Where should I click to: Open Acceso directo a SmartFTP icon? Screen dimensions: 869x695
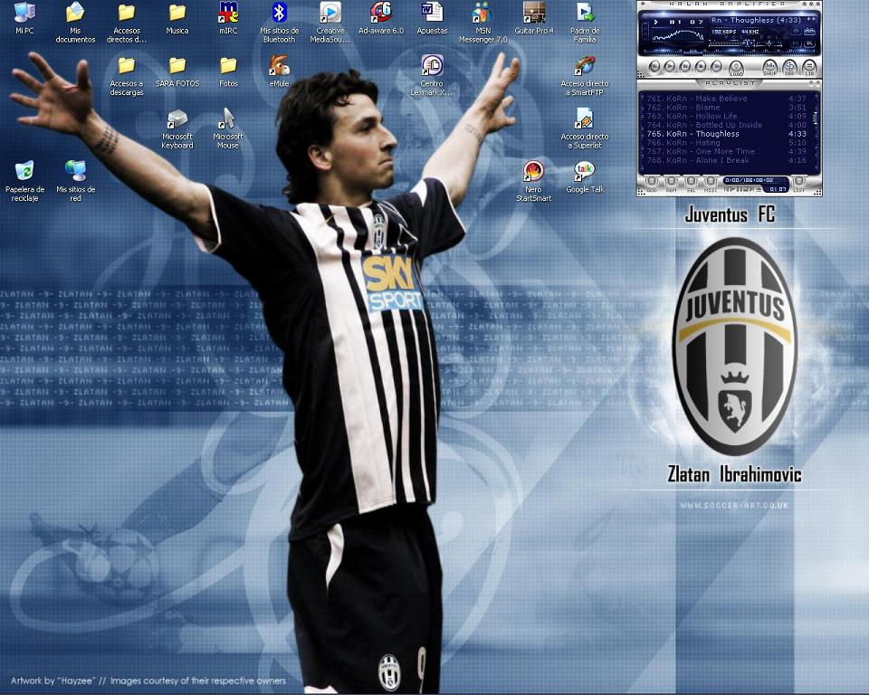(x=585, y=75)
